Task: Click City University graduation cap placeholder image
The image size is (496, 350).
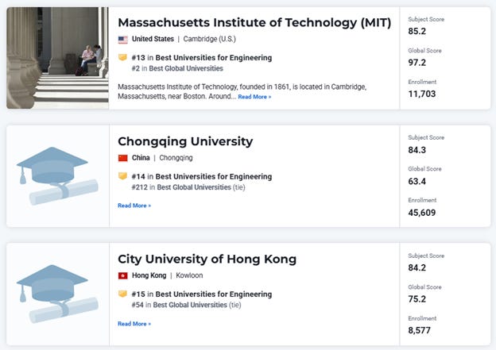Action: click(x=57, y=294)
